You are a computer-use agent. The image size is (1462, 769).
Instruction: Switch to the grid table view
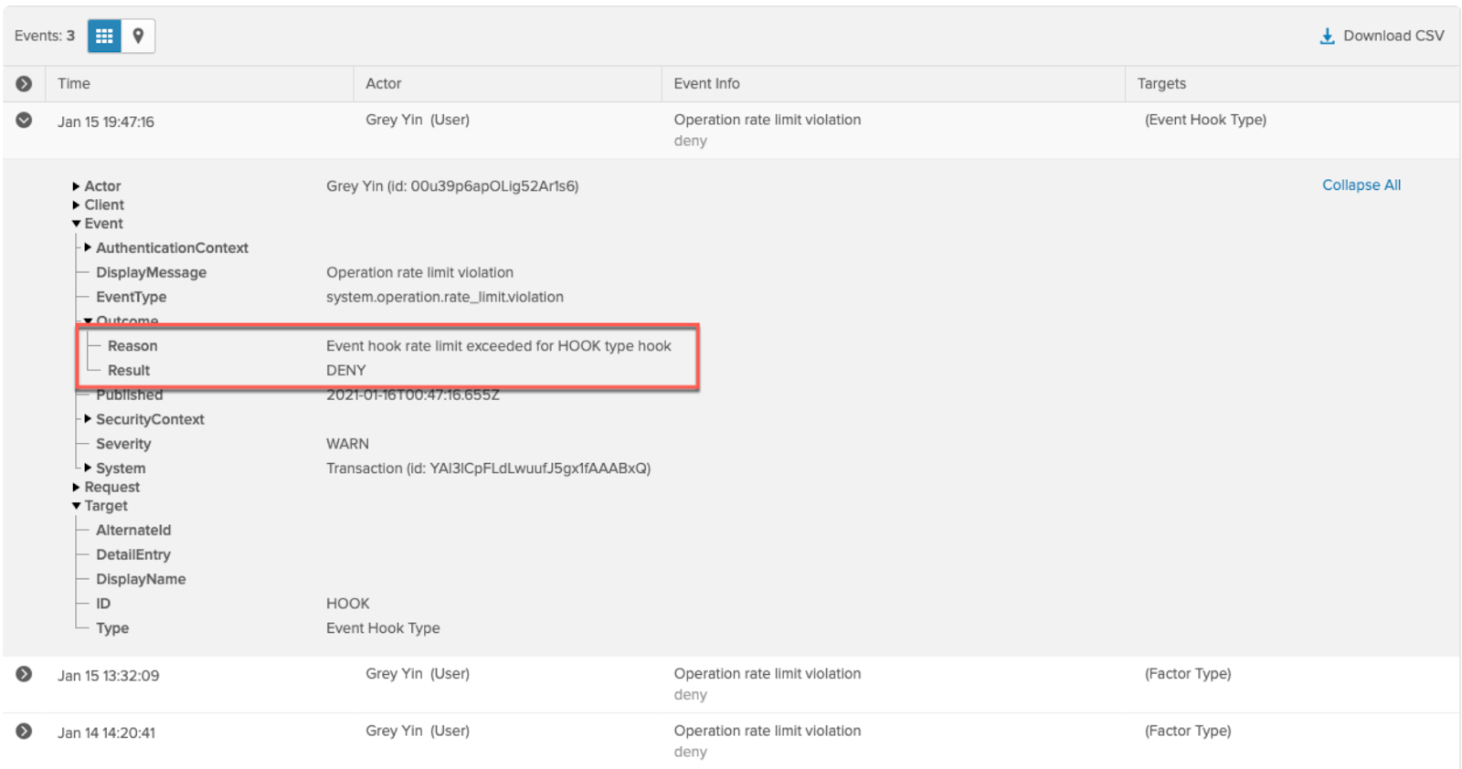[x=104, y=36]
